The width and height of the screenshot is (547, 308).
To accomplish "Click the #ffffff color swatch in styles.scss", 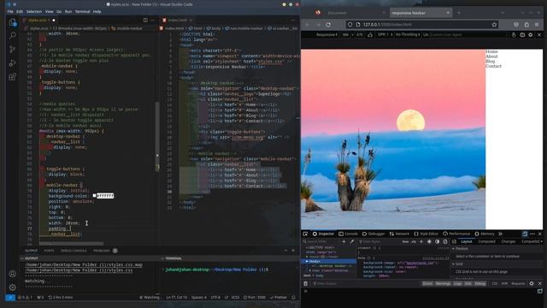I will click(x=94, y=196).
